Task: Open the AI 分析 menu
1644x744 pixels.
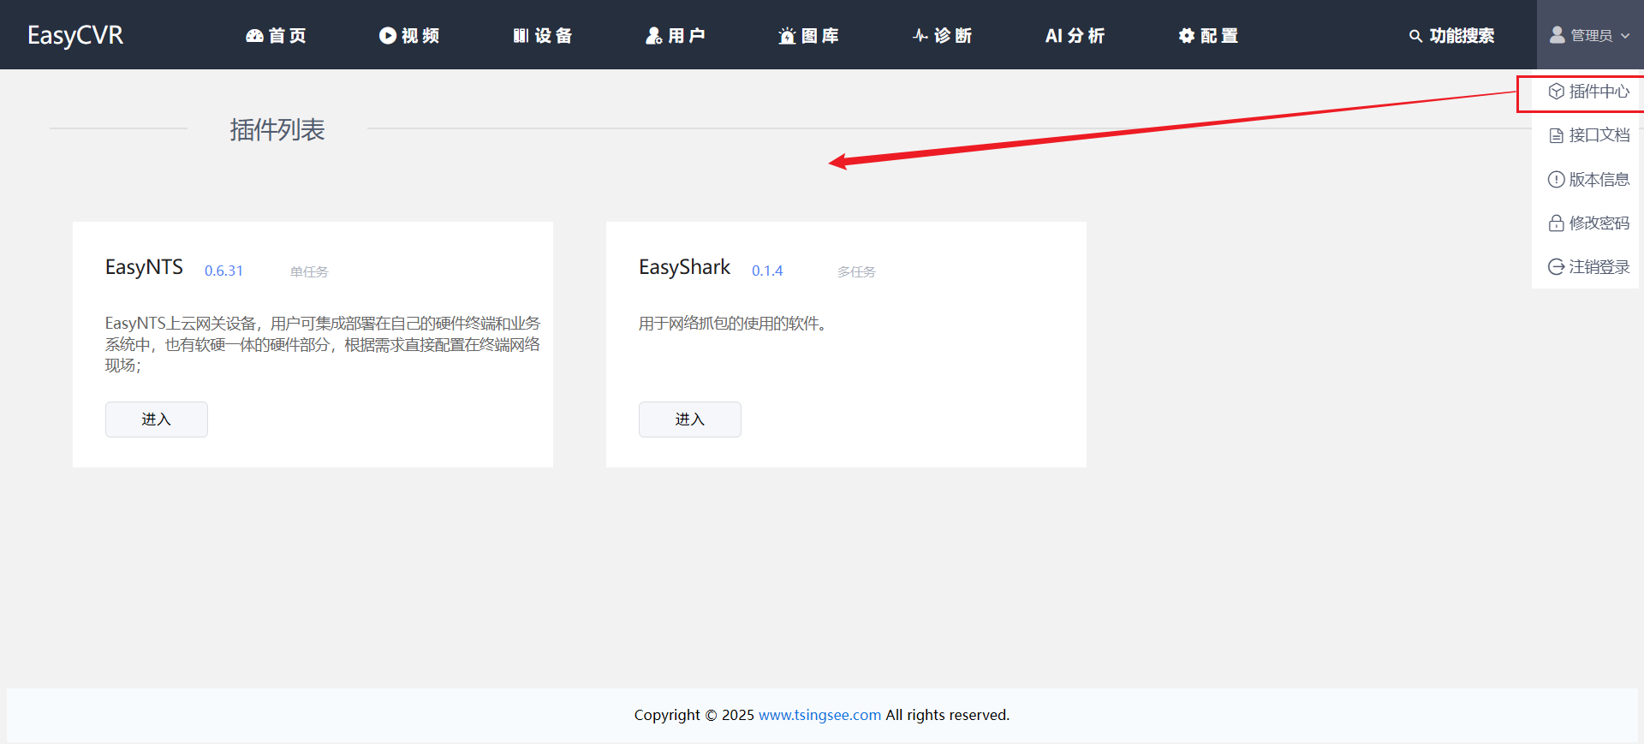Action: pyautogui.click(x=1075, y=35)
